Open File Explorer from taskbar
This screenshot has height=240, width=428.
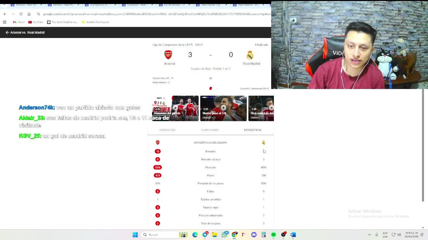(215, 235)
